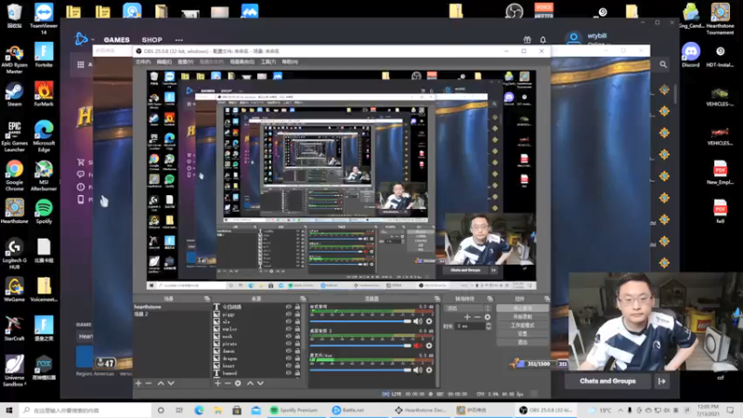Open settings gear of first mixer channel
Screen dimensions: 743x418
429,321
